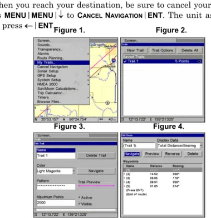Image resolution: width=211 pixels, height=218 pixels.
Task: Click the Delete button in Figure 4
Action: [x=193, y=154]
